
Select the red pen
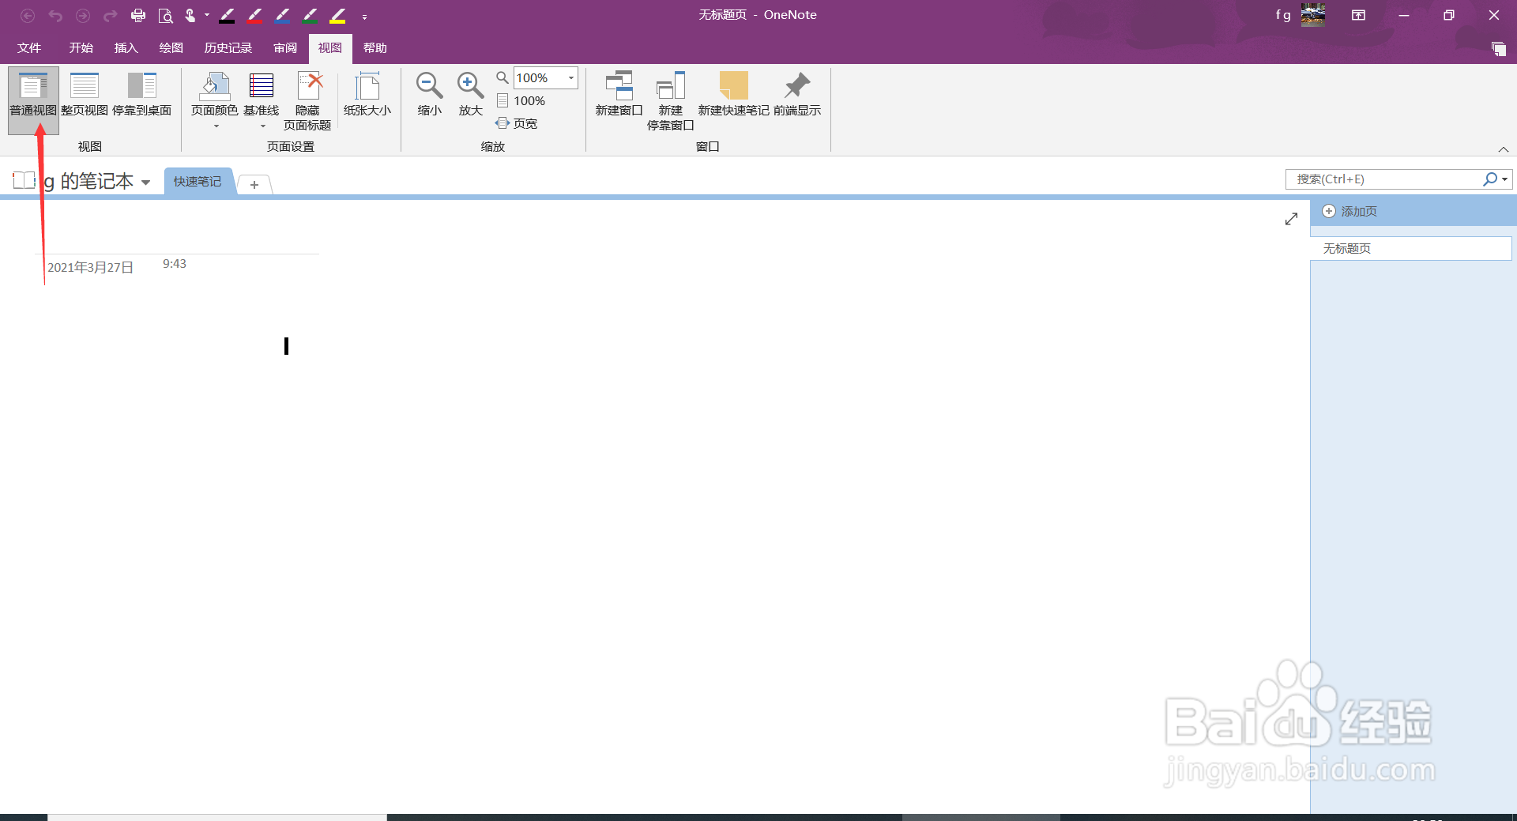click(x=255, y=16)
